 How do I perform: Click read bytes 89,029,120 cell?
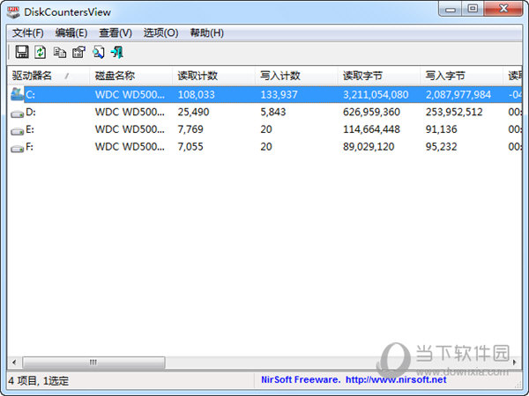(x=369, y=147)
